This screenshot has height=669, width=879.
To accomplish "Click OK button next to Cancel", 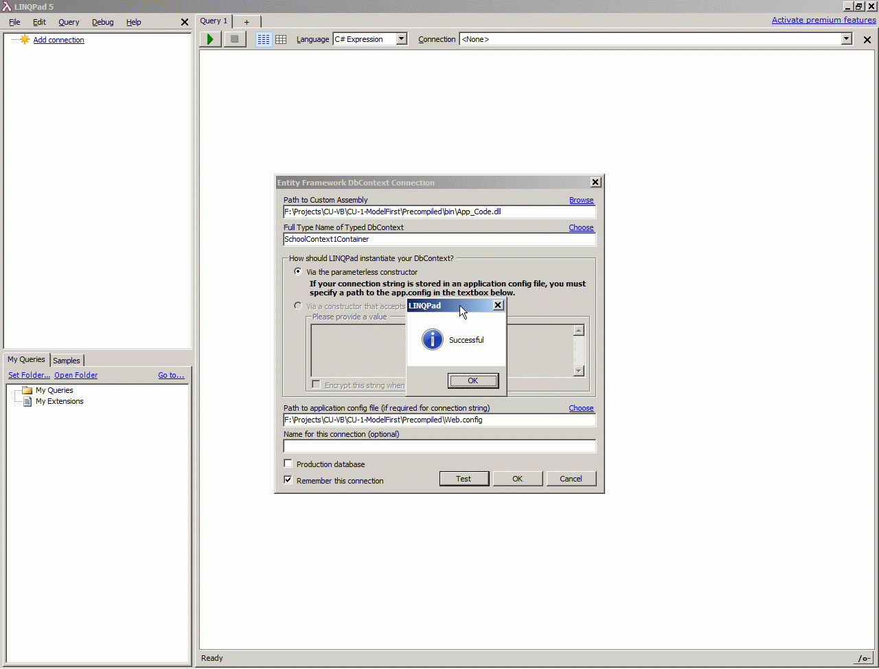I will point(518,479).
